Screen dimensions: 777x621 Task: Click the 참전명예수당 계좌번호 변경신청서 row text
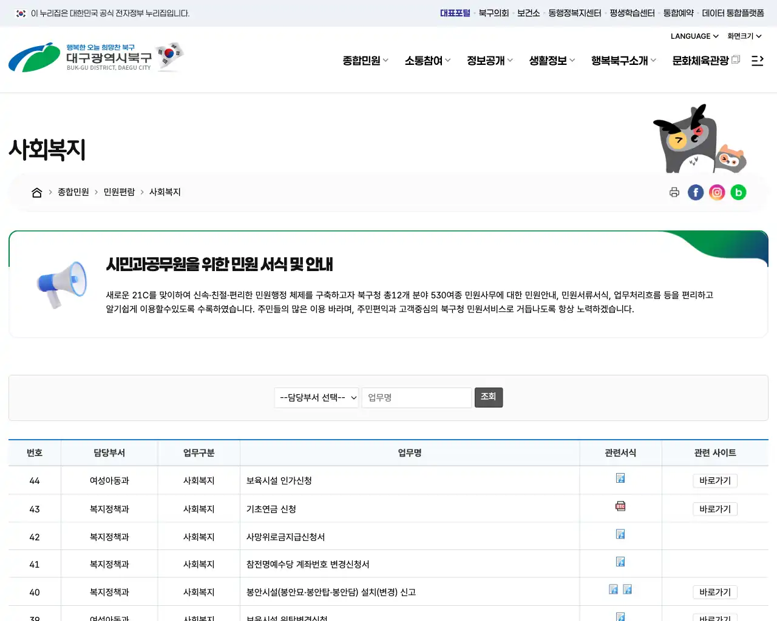tap(308, 565)
